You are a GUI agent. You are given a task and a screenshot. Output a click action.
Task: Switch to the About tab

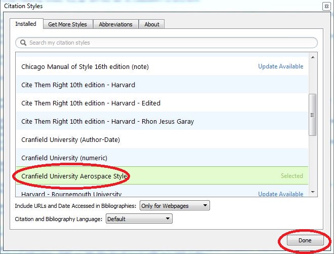tap(152, 24)
